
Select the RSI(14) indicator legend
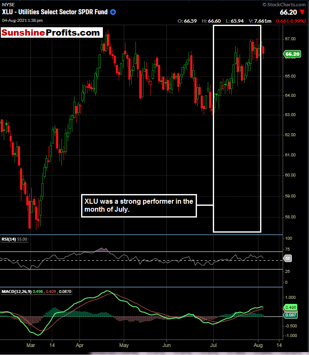pyautogui.click(x=15, y=239)
